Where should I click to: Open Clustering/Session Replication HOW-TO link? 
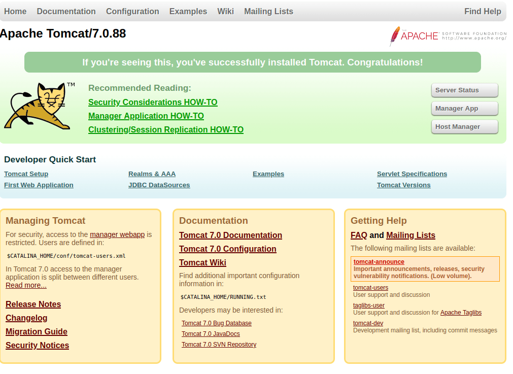coord(166,130)
